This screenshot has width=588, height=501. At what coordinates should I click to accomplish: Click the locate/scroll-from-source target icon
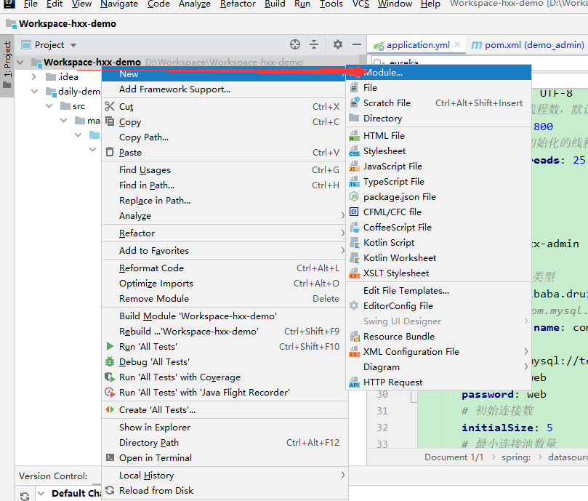[295, 44]
